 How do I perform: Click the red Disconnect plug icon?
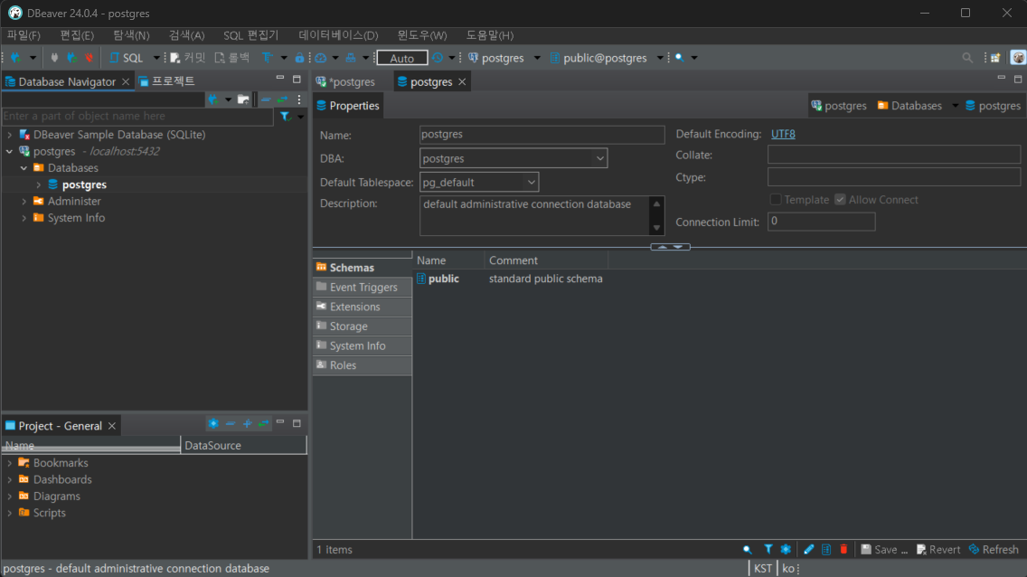coord(90,58)
